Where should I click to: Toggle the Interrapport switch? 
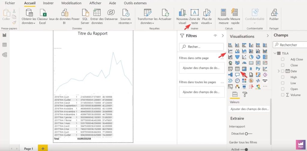[249, 134]
